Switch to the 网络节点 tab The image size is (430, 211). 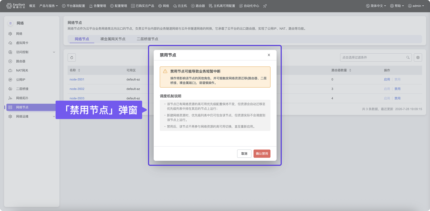click(x=82, y=39)
